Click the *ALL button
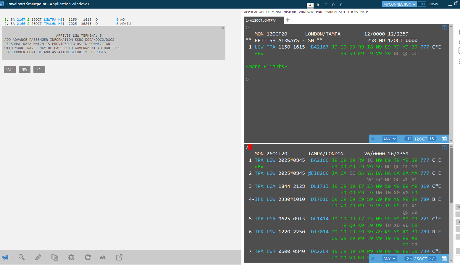460x265 pixels. click(10, 70)
